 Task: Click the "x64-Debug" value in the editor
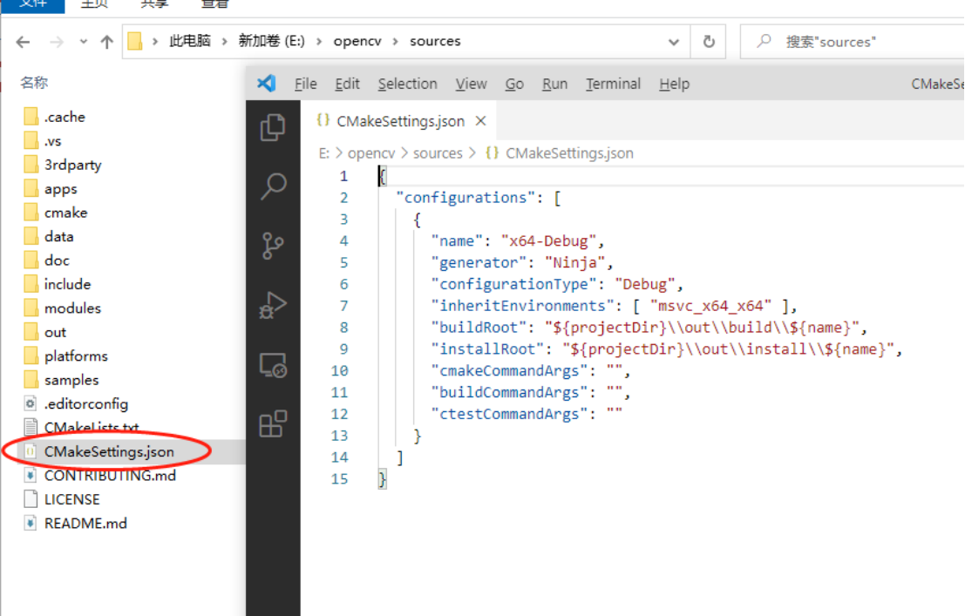coord(548,241)
